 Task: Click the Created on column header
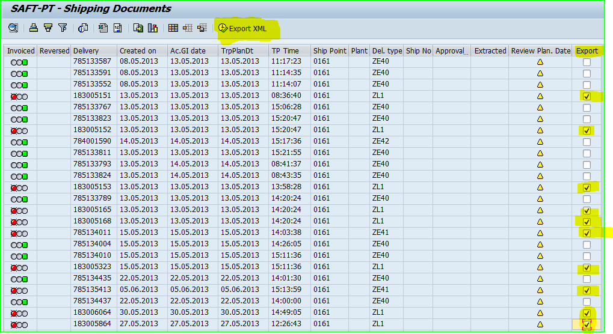(x=137, y=51)
